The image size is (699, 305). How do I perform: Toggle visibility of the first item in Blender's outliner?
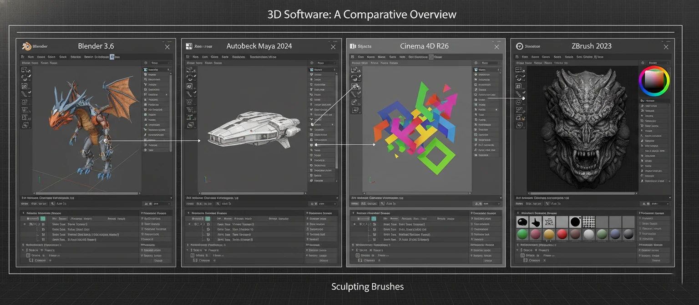[169, 69]
